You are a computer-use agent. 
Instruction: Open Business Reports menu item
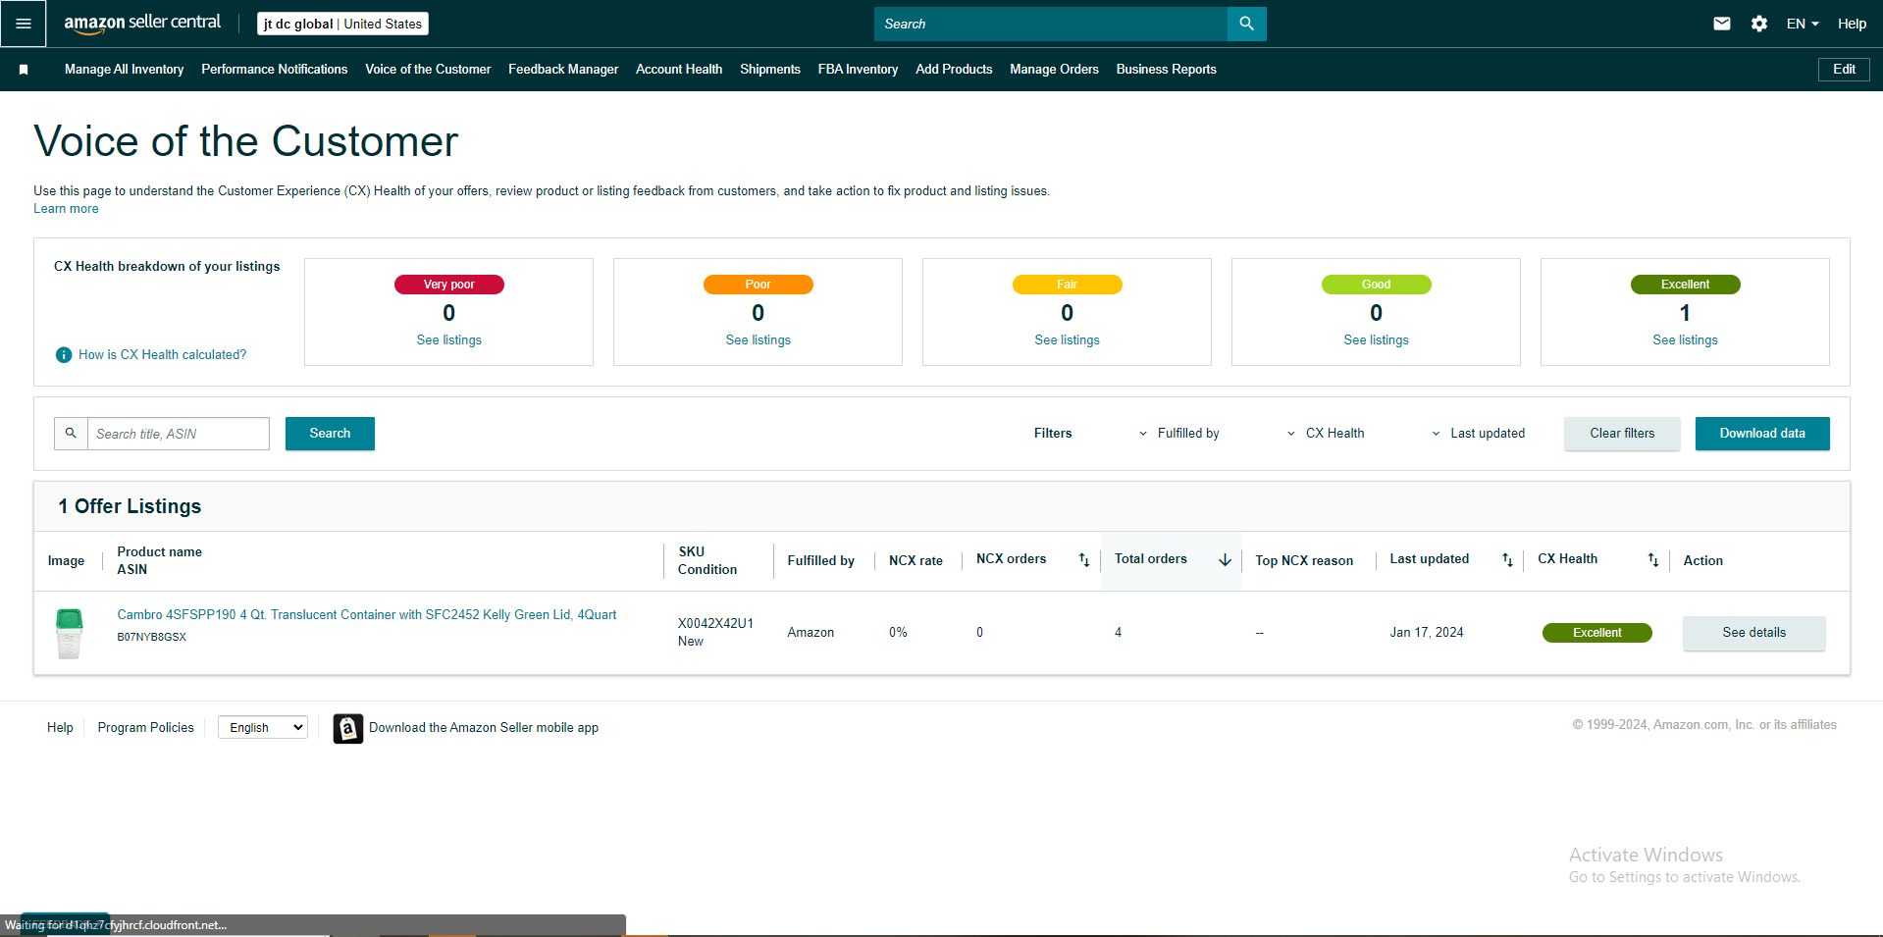coord(1166,70)
